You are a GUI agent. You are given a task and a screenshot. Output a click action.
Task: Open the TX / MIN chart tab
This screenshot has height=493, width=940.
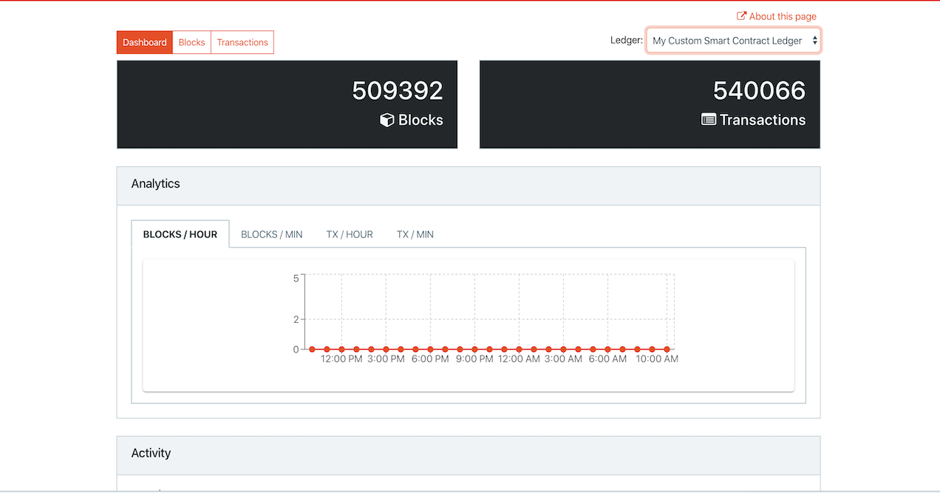[415, 234]
